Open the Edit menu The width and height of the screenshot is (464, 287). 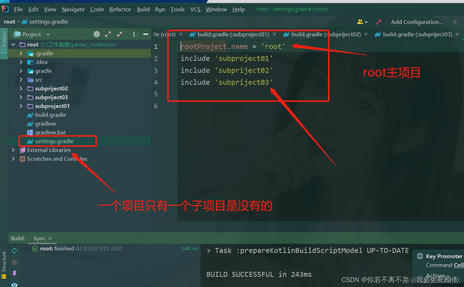coord(33,9)
